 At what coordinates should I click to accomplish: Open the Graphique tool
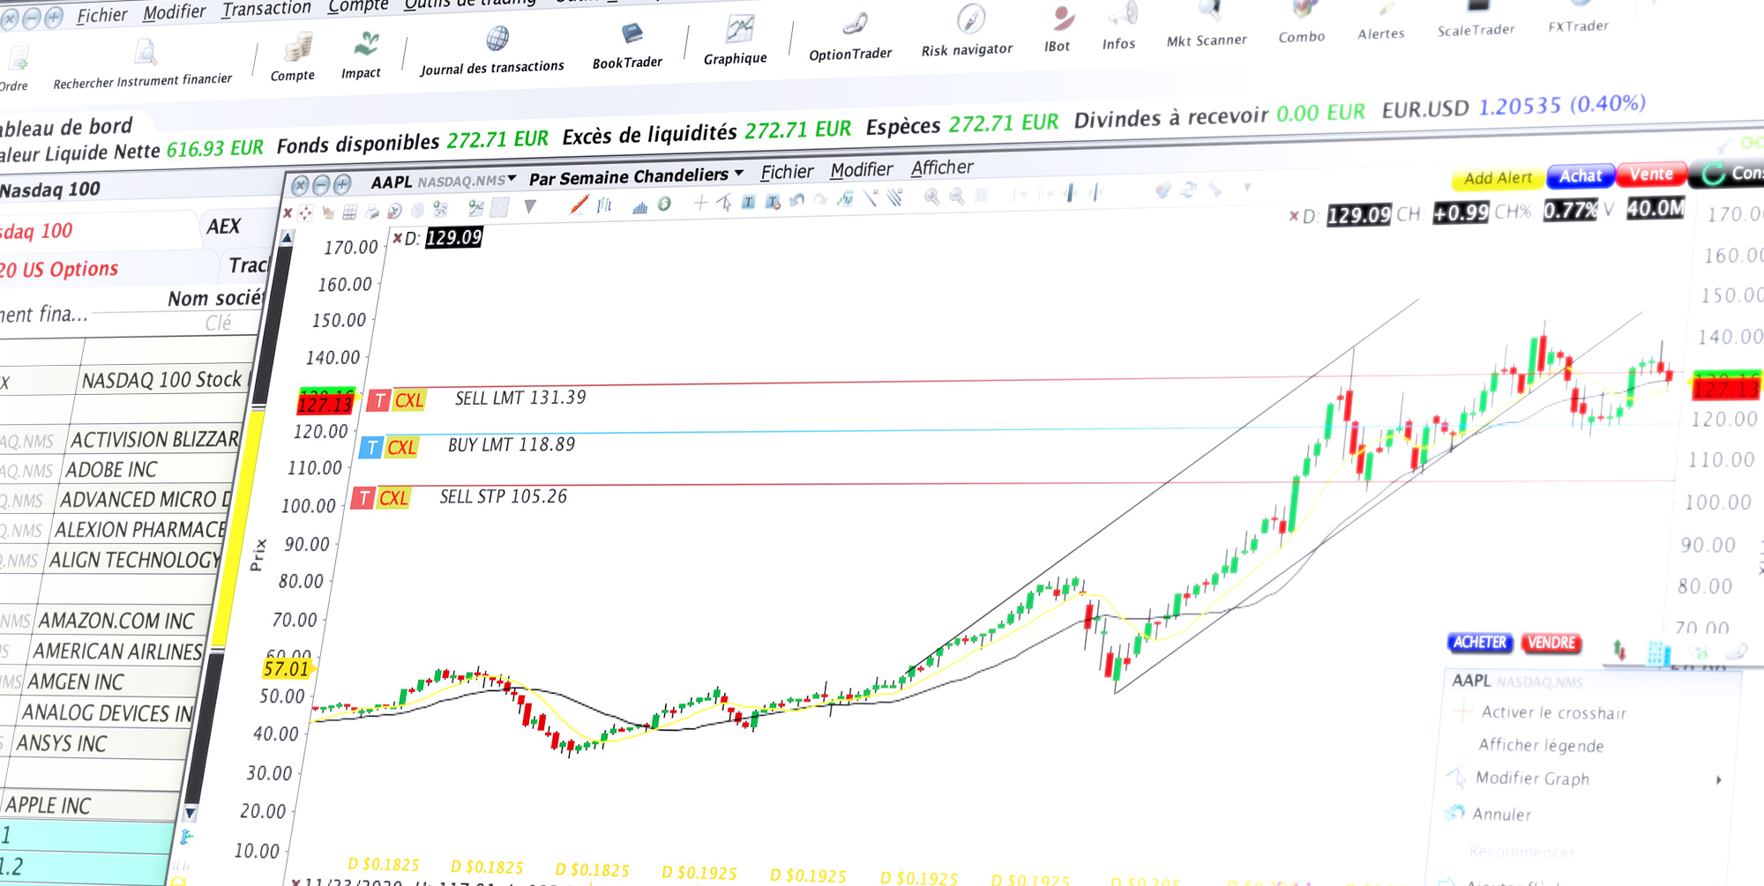pyautogui.click(x=736, y=41)
